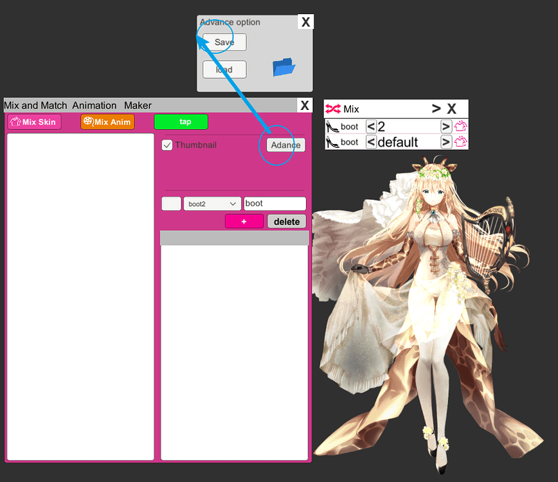Viewport: 558px width, 482px height.
Task: Click the Adance button
Action: point(285,145)
